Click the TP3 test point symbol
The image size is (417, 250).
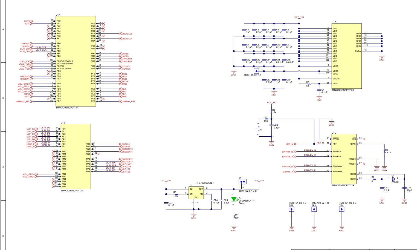pos(314,209)
